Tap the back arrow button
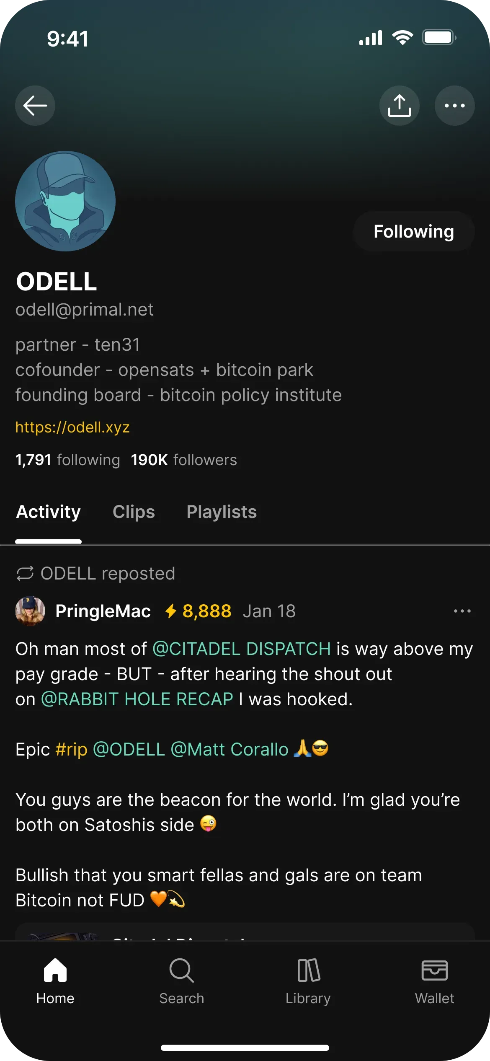 (x=35, y=106)
